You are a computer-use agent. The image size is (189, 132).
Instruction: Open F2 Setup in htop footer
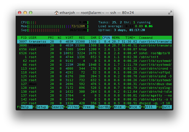[x=40, y=107]
